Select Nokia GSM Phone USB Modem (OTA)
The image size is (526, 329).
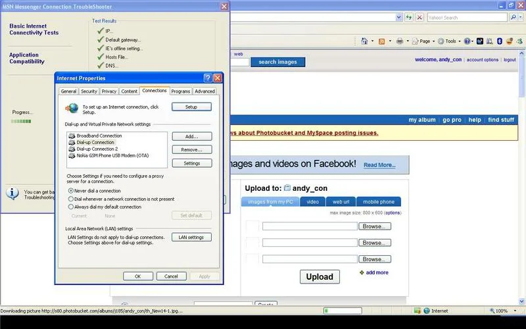pyautogui.click(x=108, y=155)
